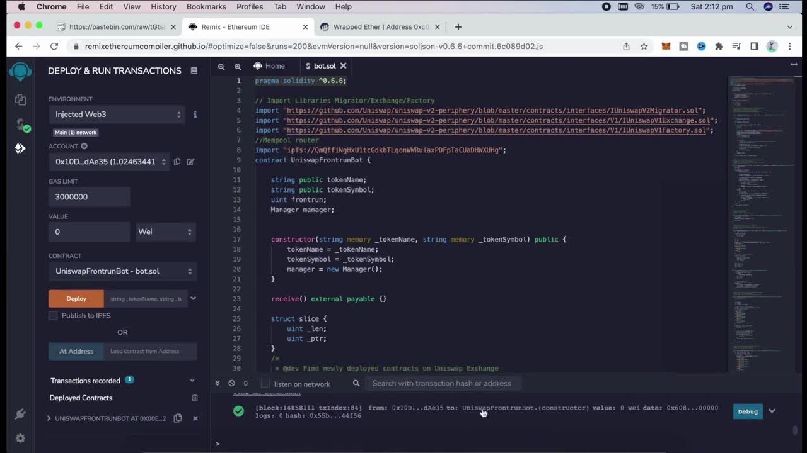Switch to the Home tab in the editor

point(275,66)
